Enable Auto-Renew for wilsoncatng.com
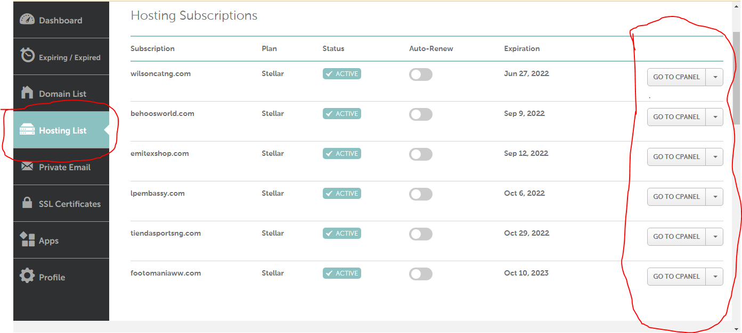 pyautogui.click(x=421, y=74)
